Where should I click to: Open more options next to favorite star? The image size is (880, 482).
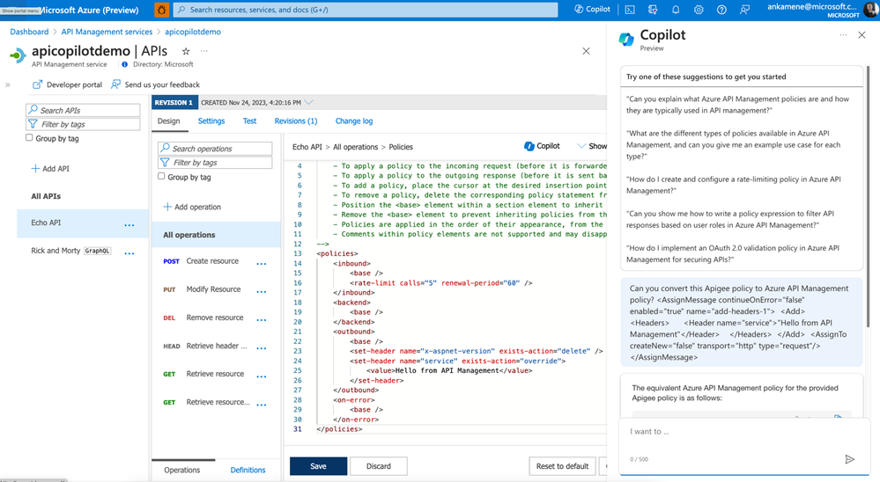(204, 51)
